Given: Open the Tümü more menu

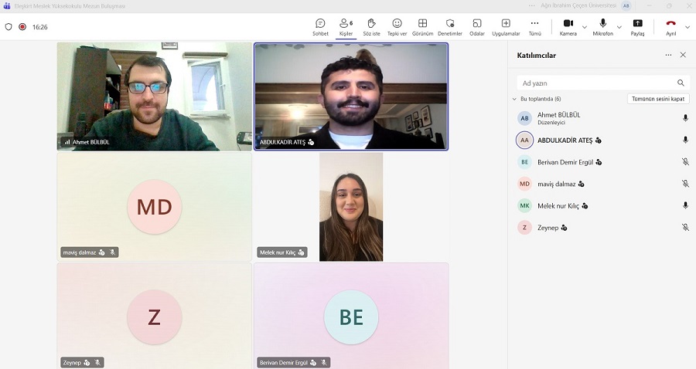Looking at the screenshot, I should 534,27.
